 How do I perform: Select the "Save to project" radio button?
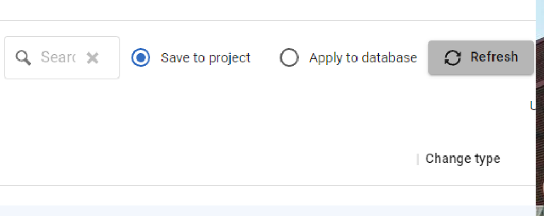click(x=141, y=57)
